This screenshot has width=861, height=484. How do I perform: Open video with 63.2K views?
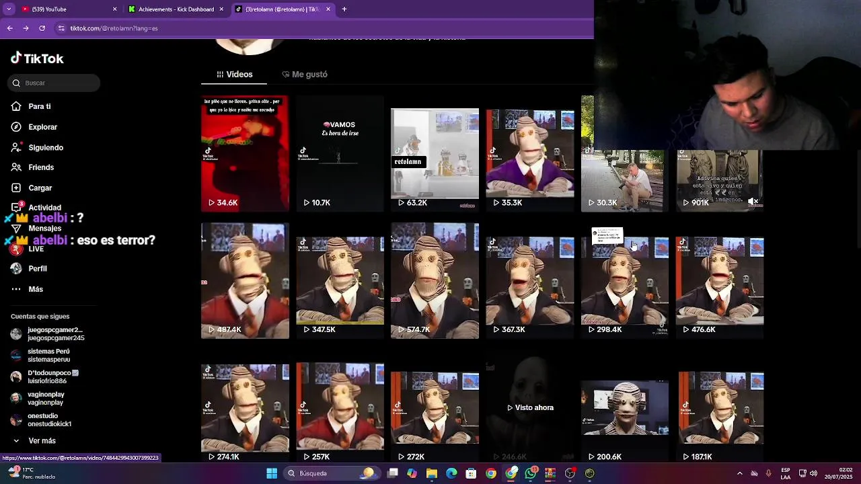tap(435, 153)
